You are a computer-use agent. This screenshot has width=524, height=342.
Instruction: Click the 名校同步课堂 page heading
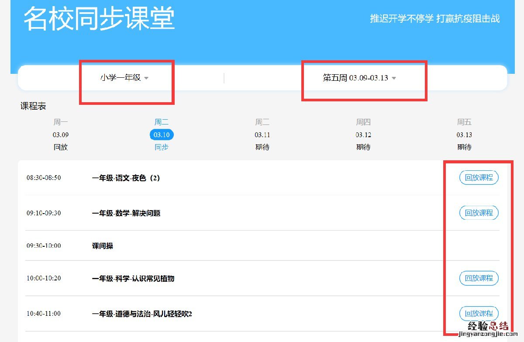click(x=99, y=18)
